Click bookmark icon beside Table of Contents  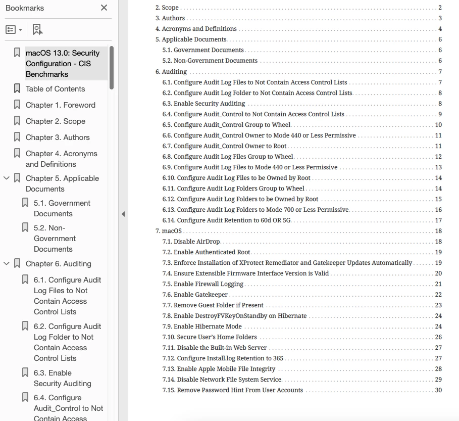[17, 88]
